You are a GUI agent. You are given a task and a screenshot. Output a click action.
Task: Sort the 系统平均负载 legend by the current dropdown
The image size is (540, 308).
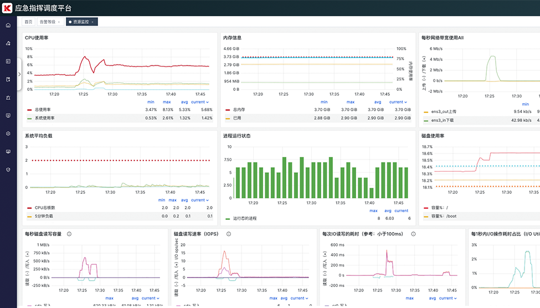200,200
